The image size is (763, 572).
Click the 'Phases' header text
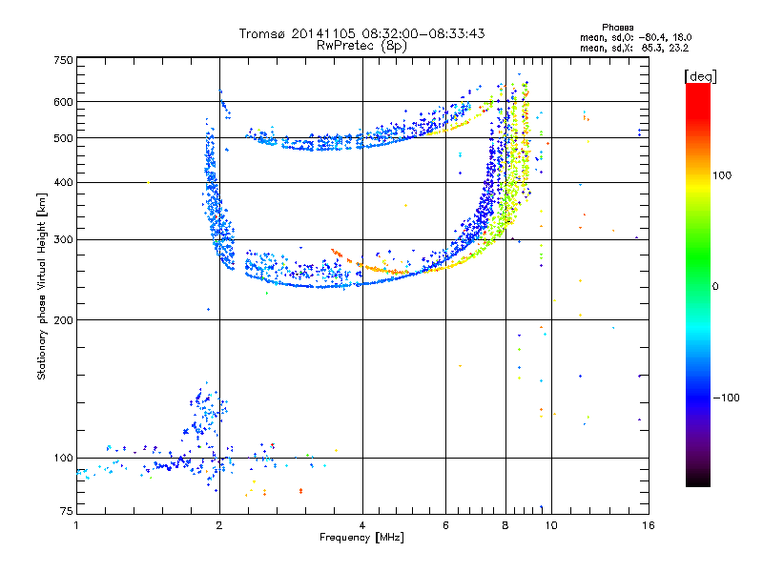point(617,28)
